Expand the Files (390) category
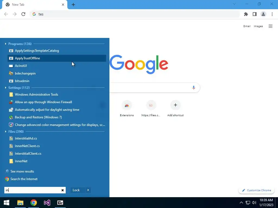Viewport: 278px width, 208px height. [5, 131]
